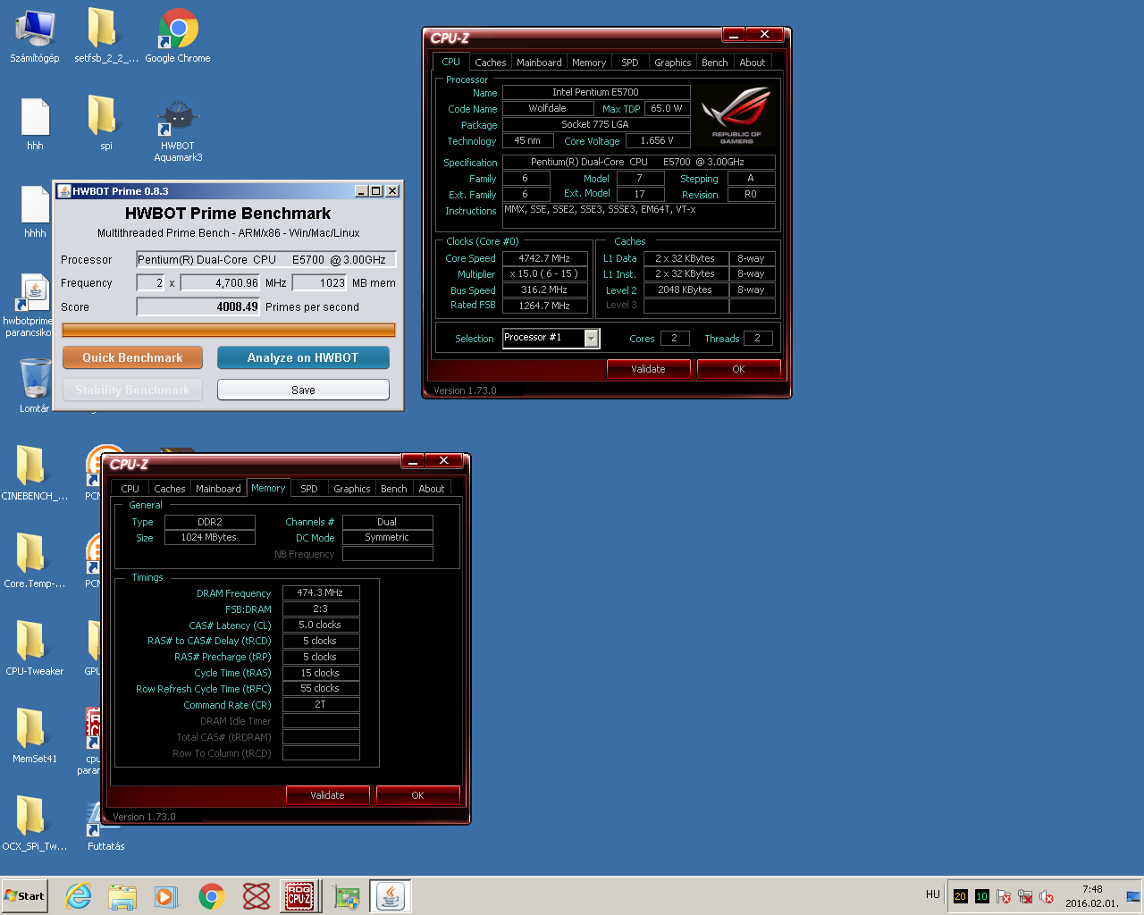Screen dimensions: 1144x915
Task: Open the Futtatás shortcut on desktop
Action: (x=105, y=827)
